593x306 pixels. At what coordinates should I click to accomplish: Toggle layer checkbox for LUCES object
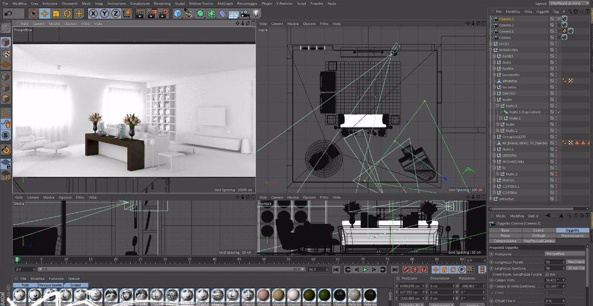coord(552,44)
